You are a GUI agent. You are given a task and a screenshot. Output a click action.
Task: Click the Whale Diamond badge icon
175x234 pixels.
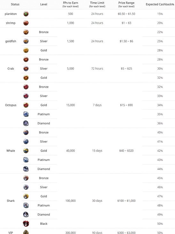[x=26, y=169]
